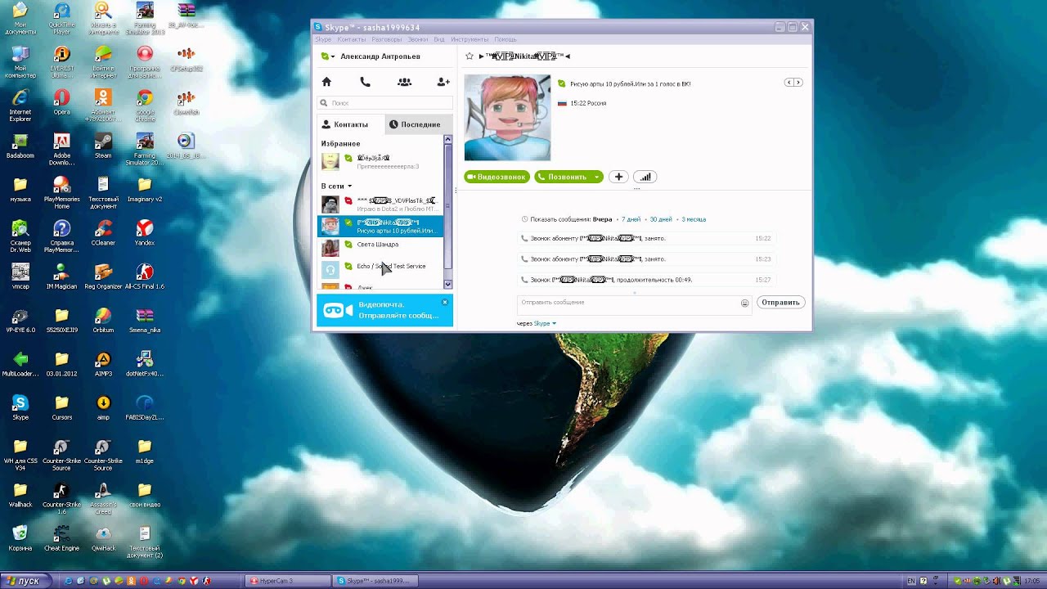Click the previous arrow in the profile header
Viewport: 1047px width, 589px height.
click(789, 83)
